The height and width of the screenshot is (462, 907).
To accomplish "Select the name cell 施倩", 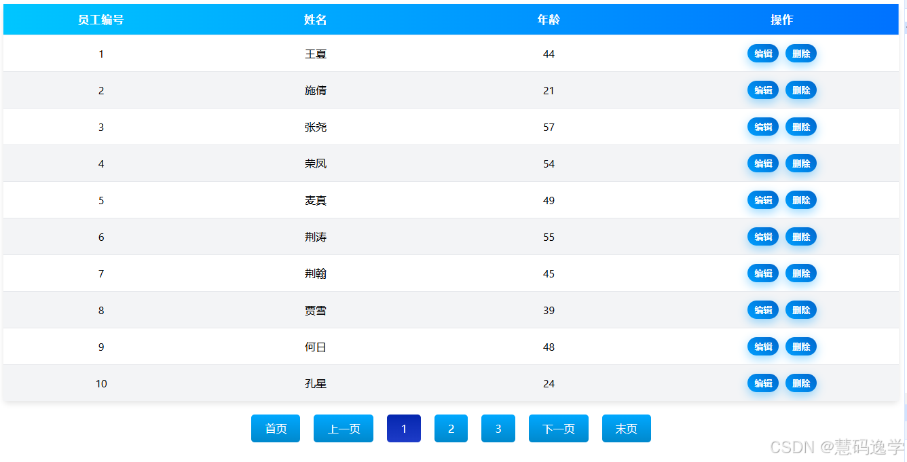I will click(316, 90).
